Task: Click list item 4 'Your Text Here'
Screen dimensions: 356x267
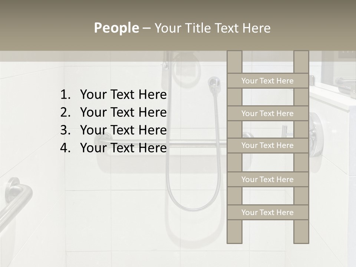Action: click(113, 148)
